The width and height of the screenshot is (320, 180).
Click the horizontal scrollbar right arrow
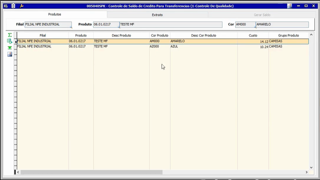[x=307, y=172]
